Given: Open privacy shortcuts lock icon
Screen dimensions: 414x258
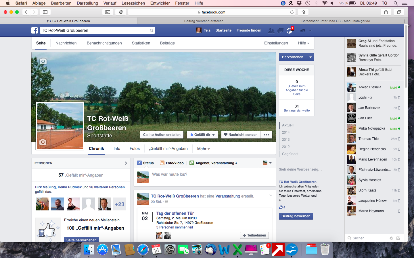Looking at the screenshot, I should click(303, 30).
